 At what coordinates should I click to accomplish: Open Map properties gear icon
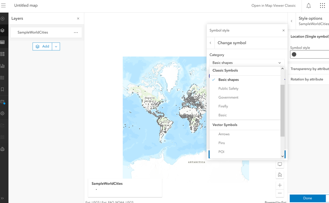pyautogui.click(x=3, y=113)
